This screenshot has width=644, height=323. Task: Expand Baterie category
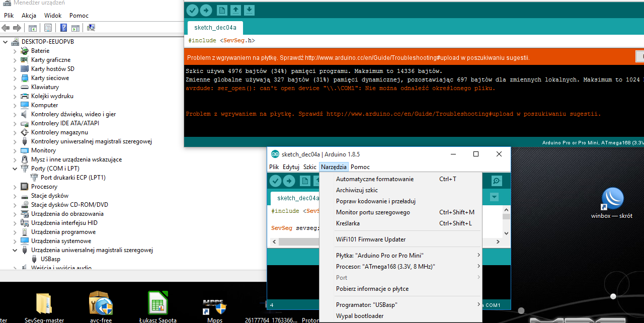point(15,51)
